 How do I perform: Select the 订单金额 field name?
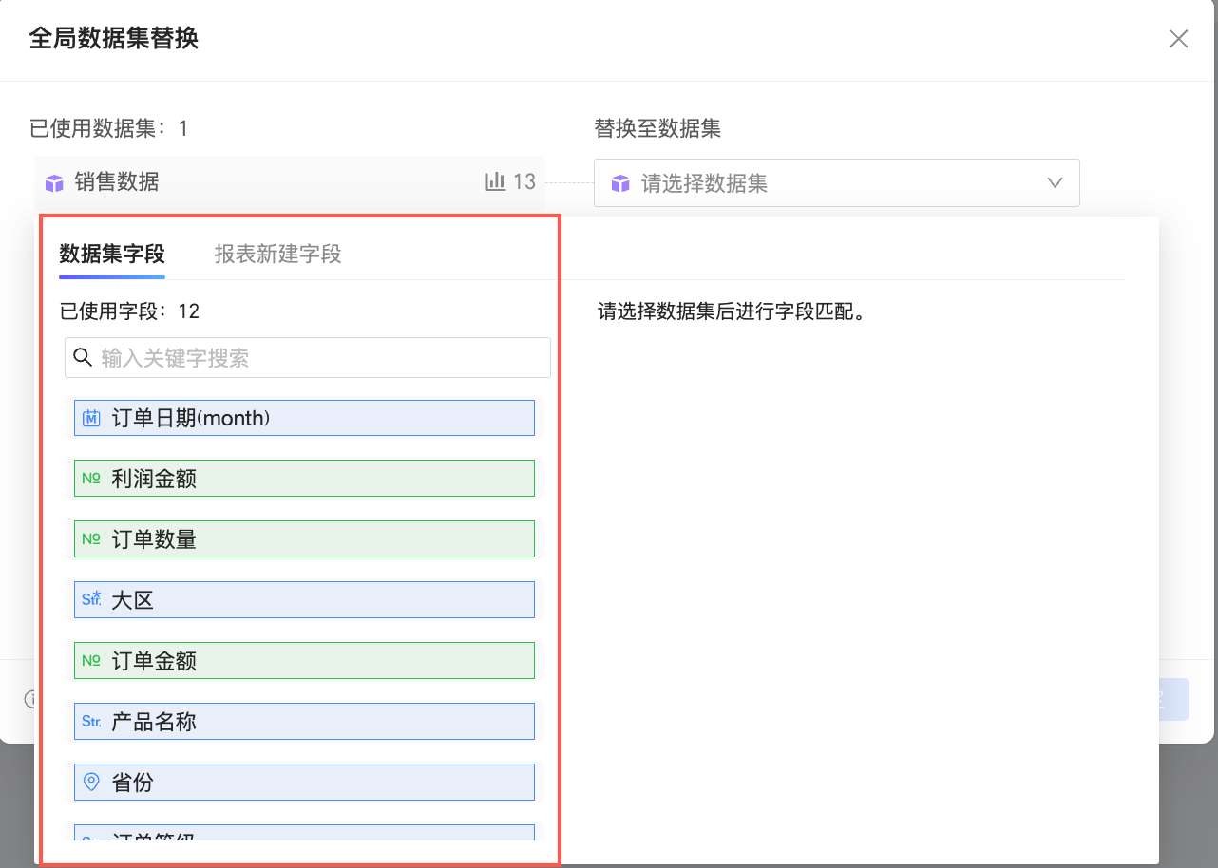[154, 661]
